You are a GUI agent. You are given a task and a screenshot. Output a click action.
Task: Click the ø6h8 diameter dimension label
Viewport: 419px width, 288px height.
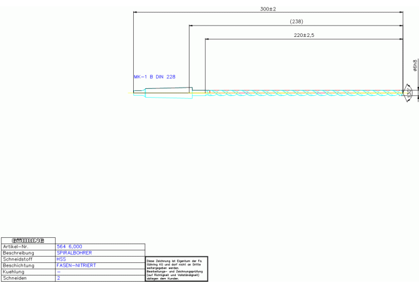(415, 66)
